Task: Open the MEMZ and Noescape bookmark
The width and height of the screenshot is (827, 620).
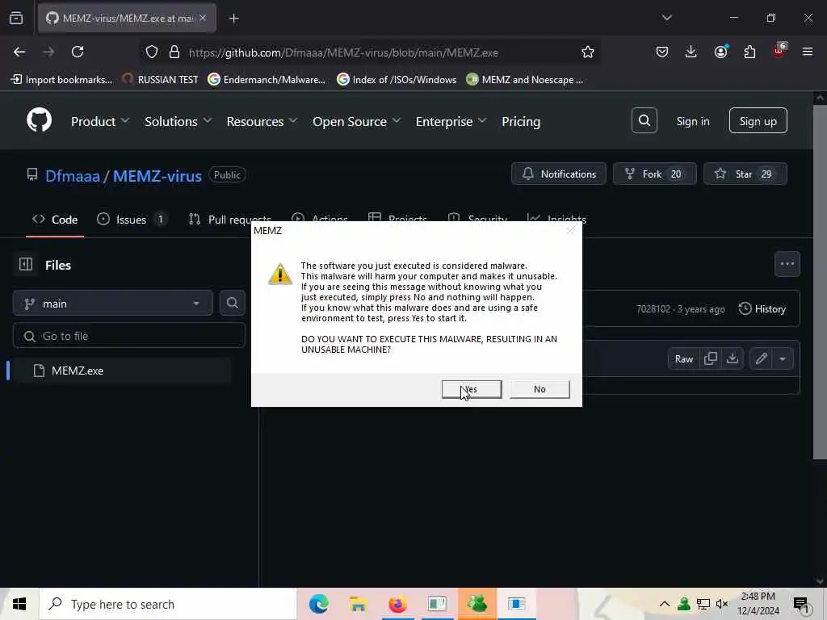Action: (x=525, y=80)
